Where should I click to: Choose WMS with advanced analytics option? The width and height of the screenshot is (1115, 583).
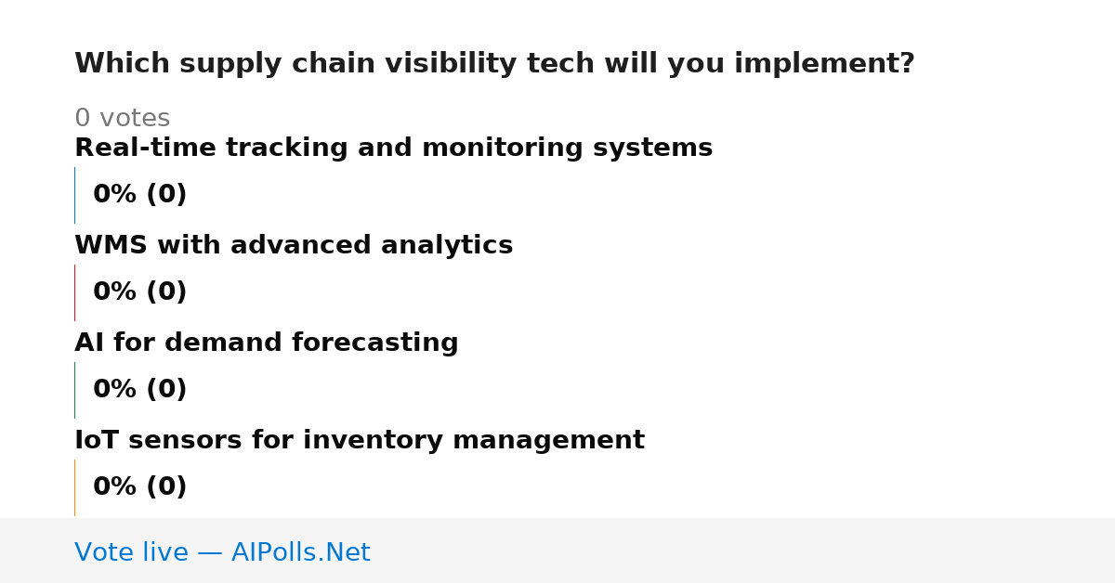tap(294, 246)
